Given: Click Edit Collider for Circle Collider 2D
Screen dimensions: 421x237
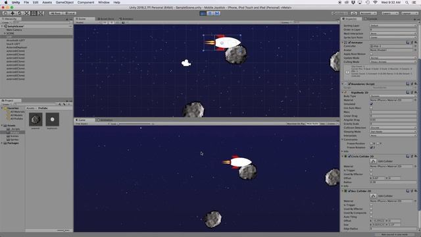Looking at the screenshot, I should 373,161.
